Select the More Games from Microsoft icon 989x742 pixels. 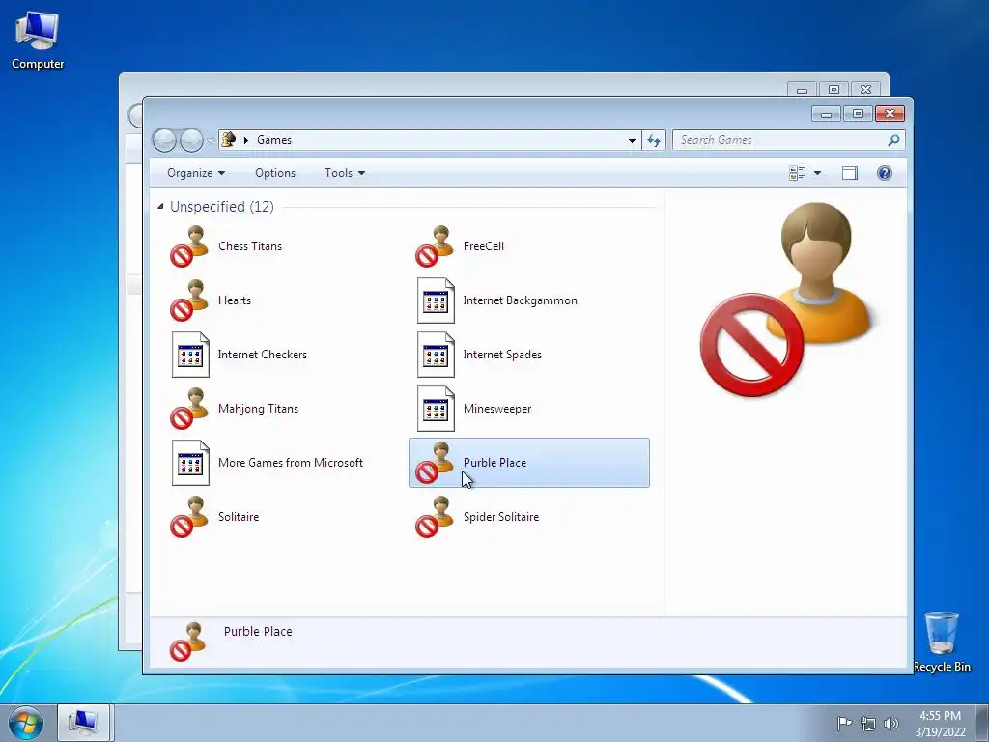click(x=190, y=463)
